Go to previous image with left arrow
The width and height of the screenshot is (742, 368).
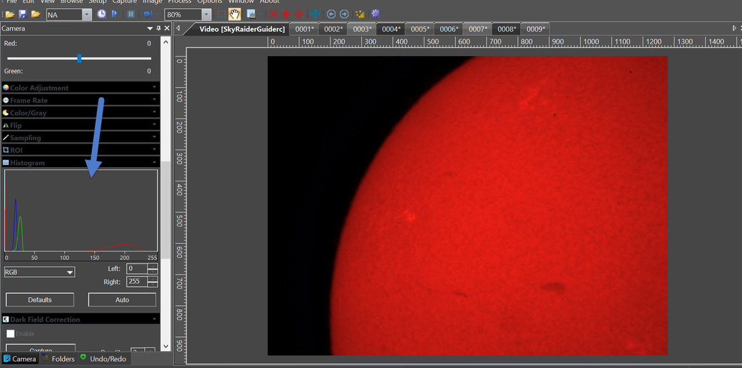click(x=331, y=14)
